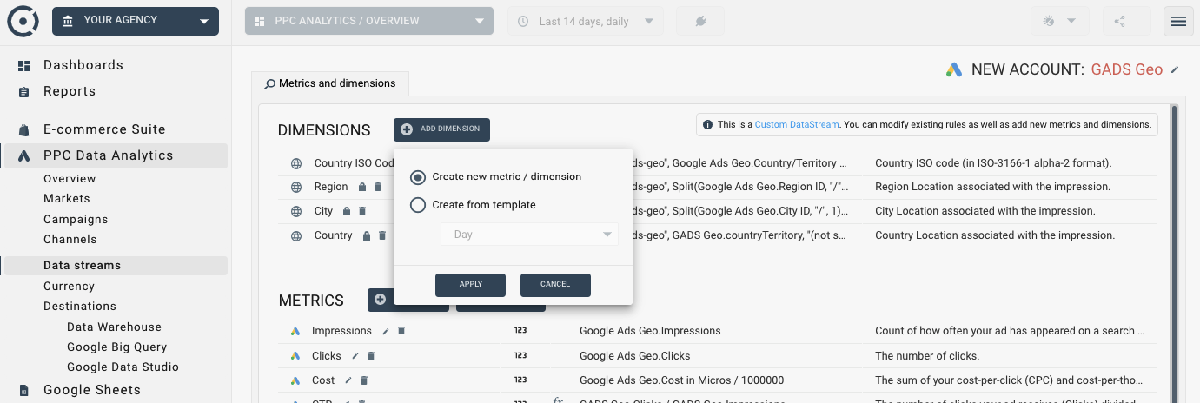Open the Day template dropdown
The width and height of the screenshot is (1200, 403).
pyautogui.click(x=529, y=235)
